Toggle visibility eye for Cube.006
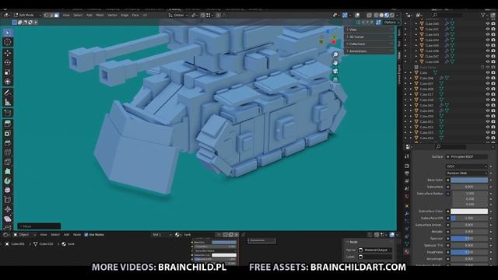The image size is (498, 280). [x=488, y=78]
